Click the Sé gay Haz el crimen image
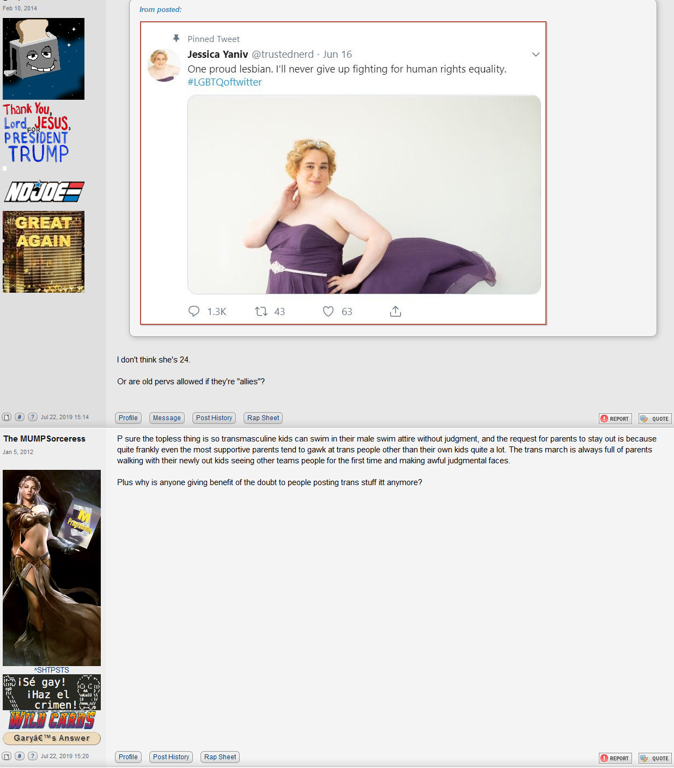674x768 pixels. click(52, 692)
